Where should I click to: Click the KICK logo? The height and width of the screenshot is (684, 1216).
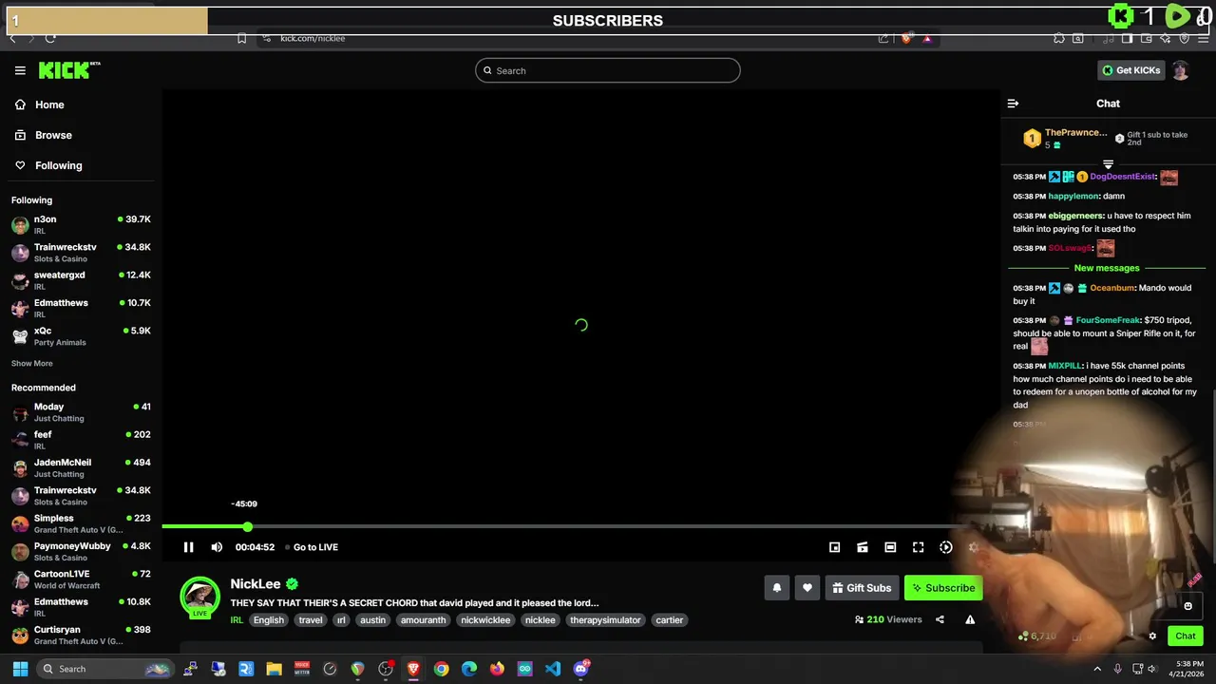[x=68, y=69]
